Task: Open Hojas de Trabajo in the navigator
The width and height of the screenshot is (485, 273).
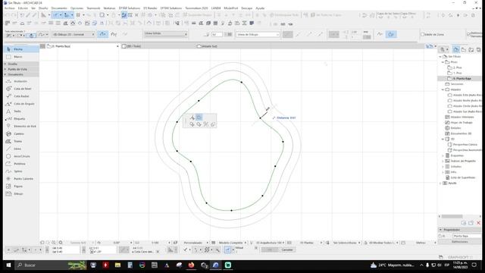Action: [462, 123]
